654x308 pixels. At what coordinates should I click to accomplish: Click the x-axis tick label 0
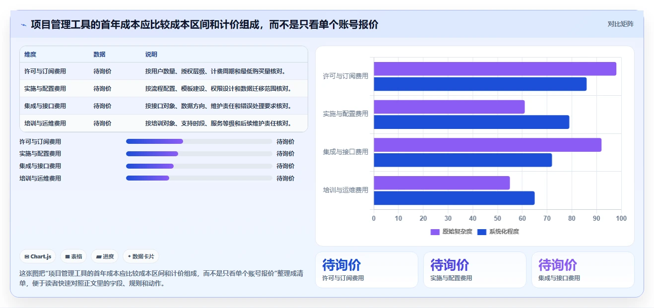(374, 219)
